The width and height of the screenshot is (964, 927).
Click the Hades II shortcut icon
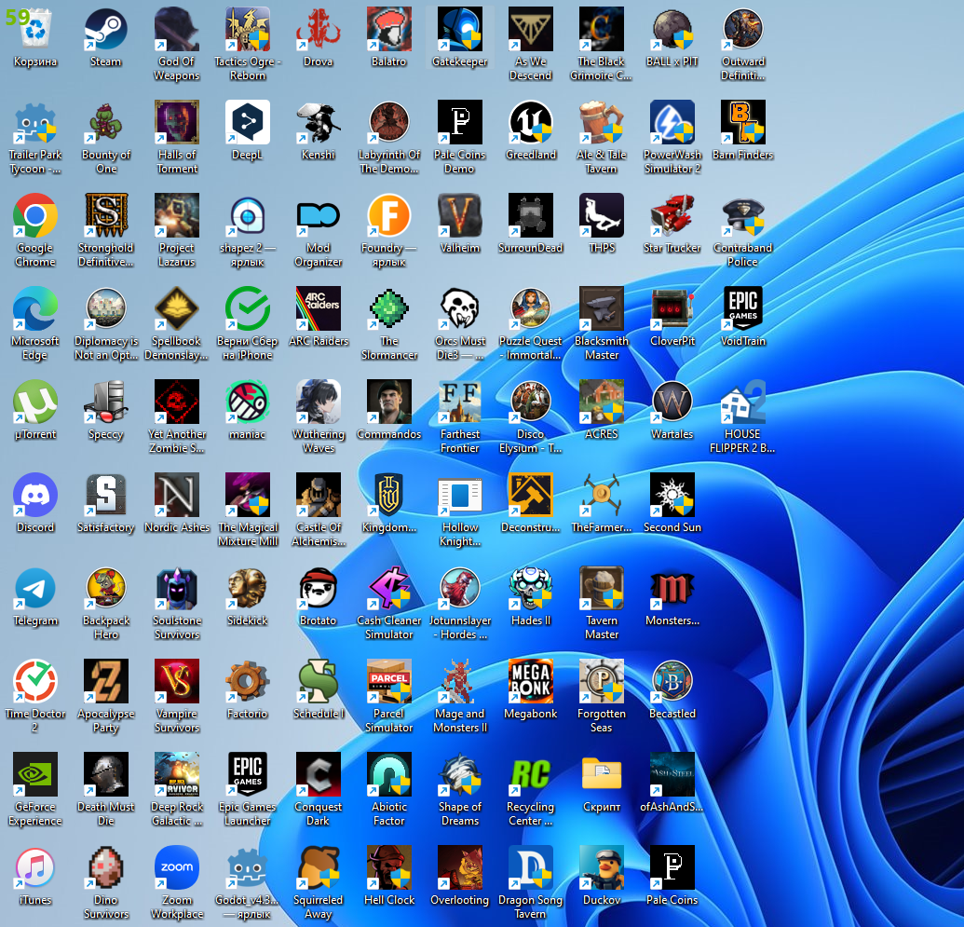[x=531, y=589]
